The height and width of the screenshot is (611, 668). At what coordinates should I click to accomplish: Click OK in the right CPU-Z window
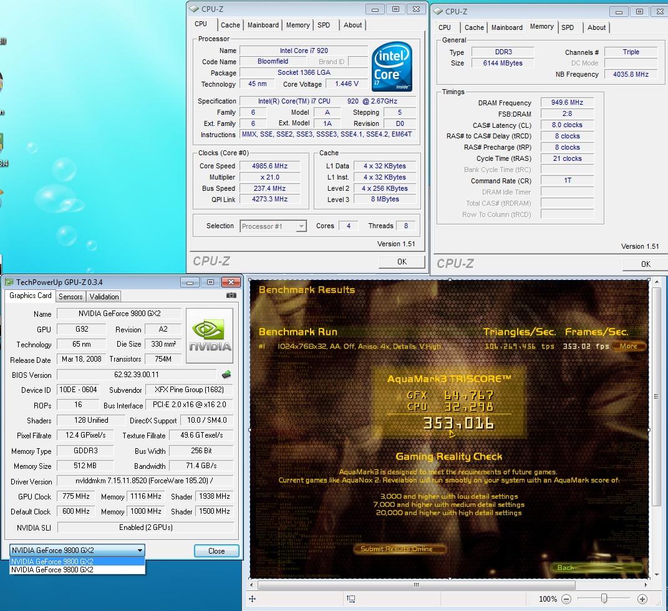click(646, 264)
